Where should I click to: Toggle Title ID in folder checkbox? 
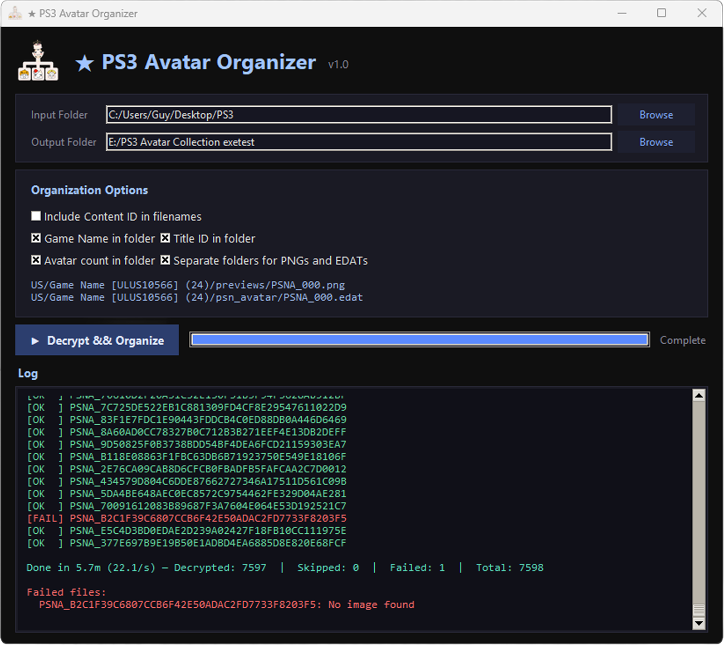point(165,238)
